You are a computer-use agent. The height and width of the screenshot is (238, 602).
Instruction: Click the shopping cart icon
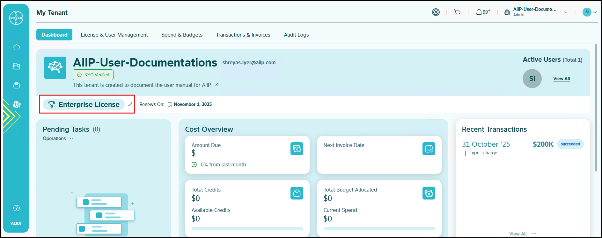pos(457,12)
